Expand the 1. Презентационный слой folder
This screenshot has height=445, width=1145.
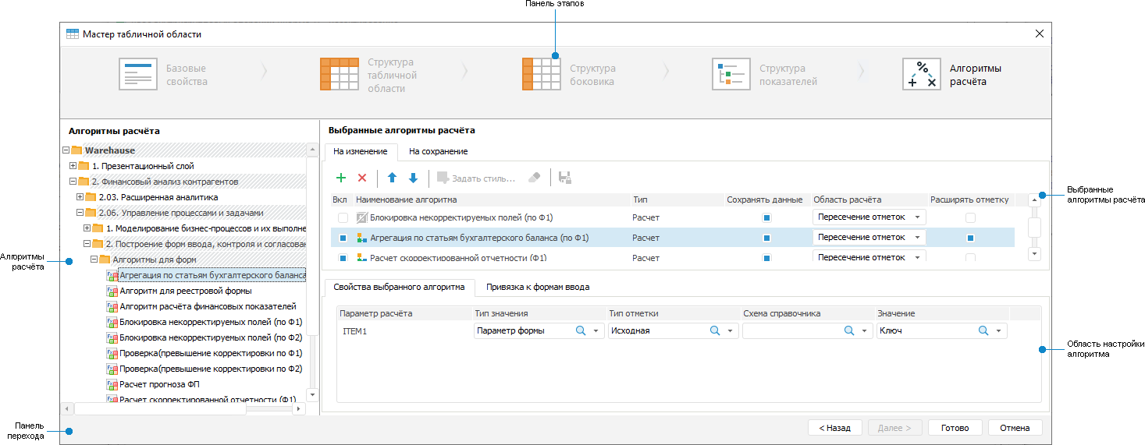(73, 166)
